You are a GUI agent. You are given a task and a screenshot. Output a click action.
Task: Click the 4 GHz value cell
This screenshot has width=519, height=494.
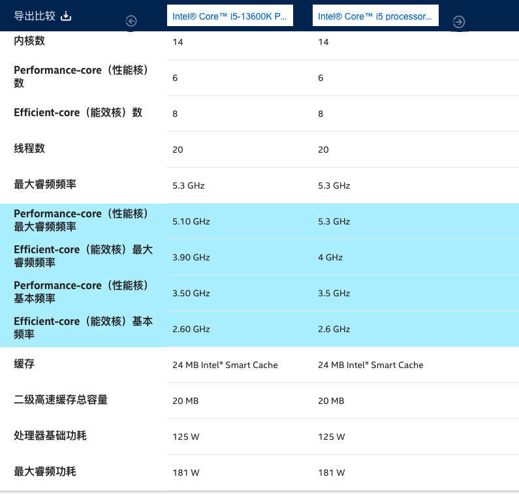click(330, 257)
